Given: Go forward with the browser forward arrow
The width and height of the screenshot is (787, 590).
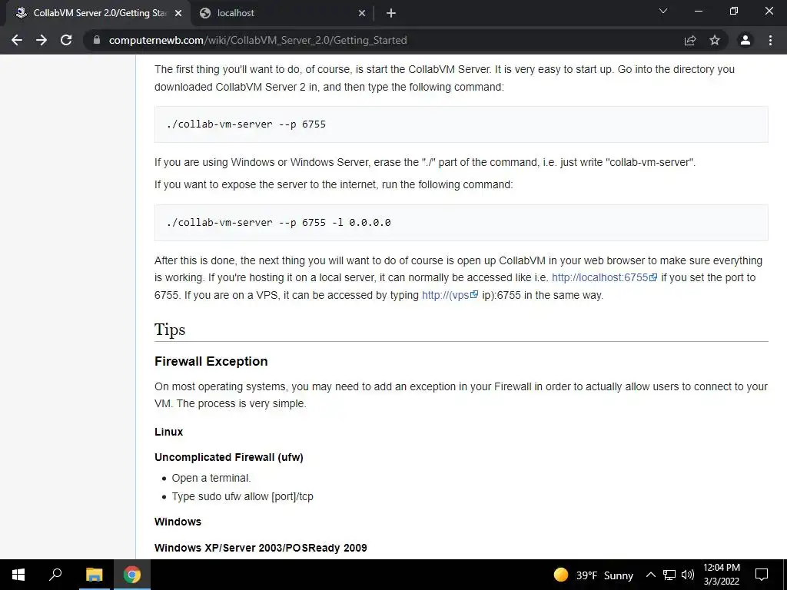Looking at the screenshot, I should coord(42,40).
